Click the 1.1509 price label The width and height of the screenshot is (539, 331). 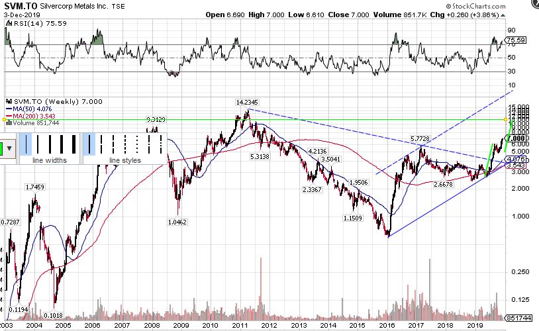pos(353,218)
